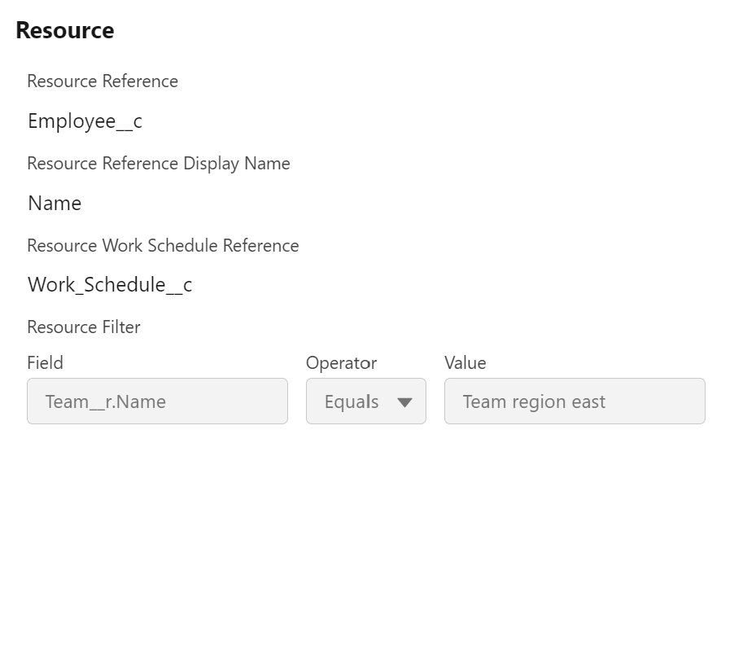The image size is (734, 658).
Task: Click the Operator dropdown arrow icon
Action: point(404,402)
